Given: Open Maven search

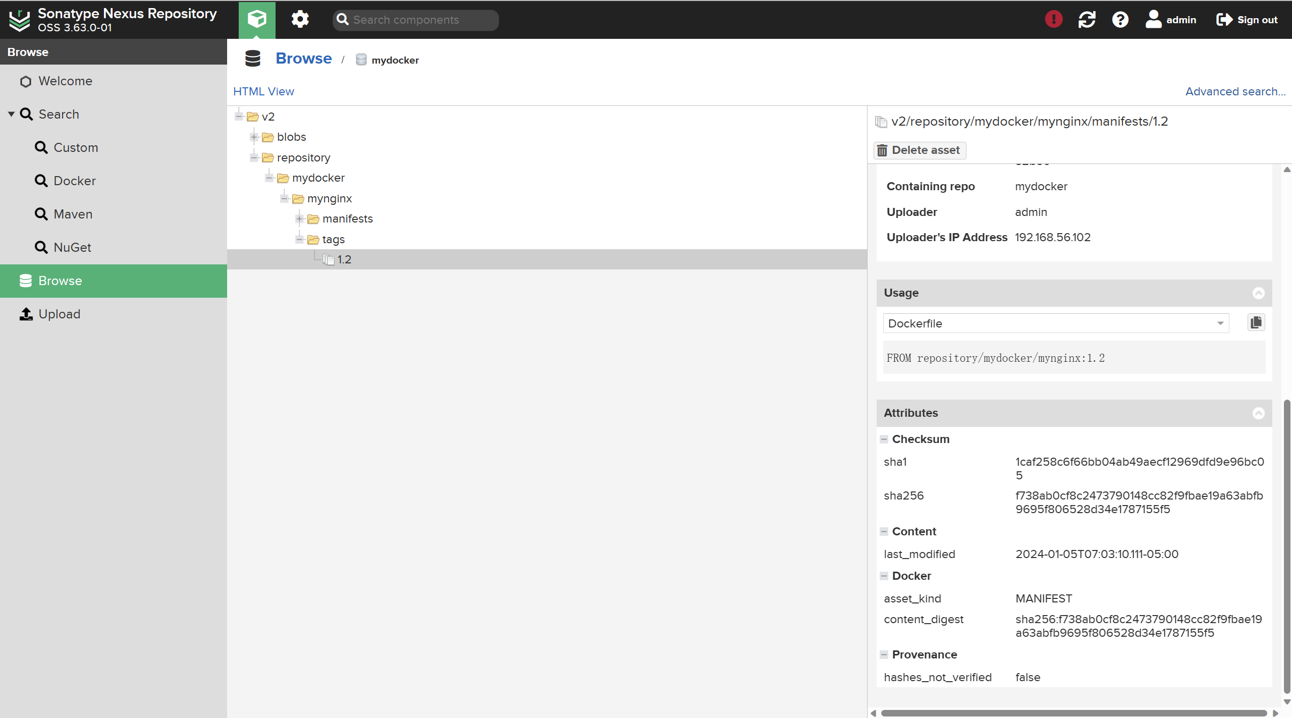Looking at the screenshot, I should (x=73, y=214).
